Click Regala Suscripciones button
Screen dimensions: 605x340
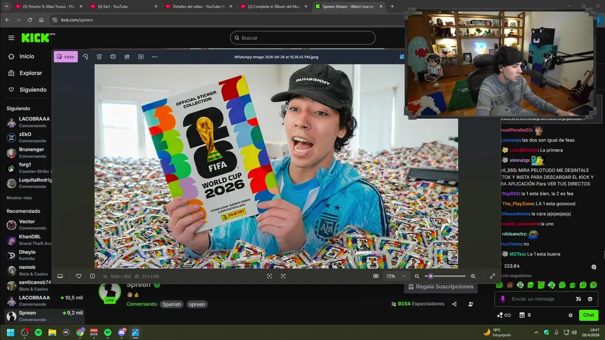441,287
